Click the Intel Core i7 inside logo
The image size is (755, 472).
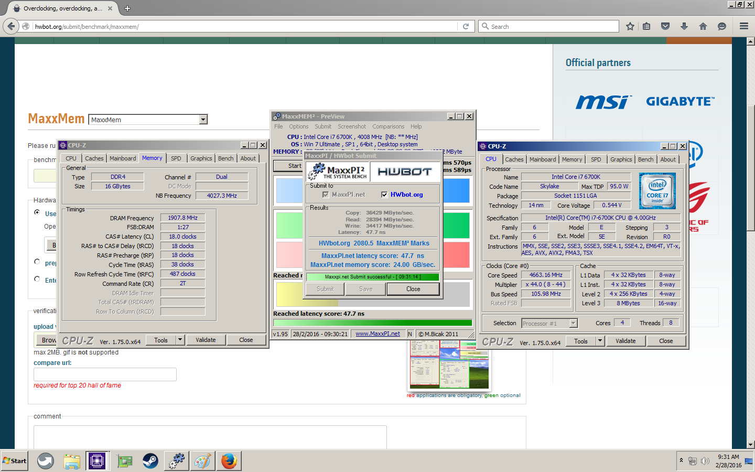click(x=657, y=191)
